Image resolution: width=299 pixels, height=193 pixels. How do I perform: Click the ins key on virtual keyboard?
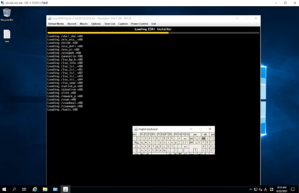(x=191, y=138)
